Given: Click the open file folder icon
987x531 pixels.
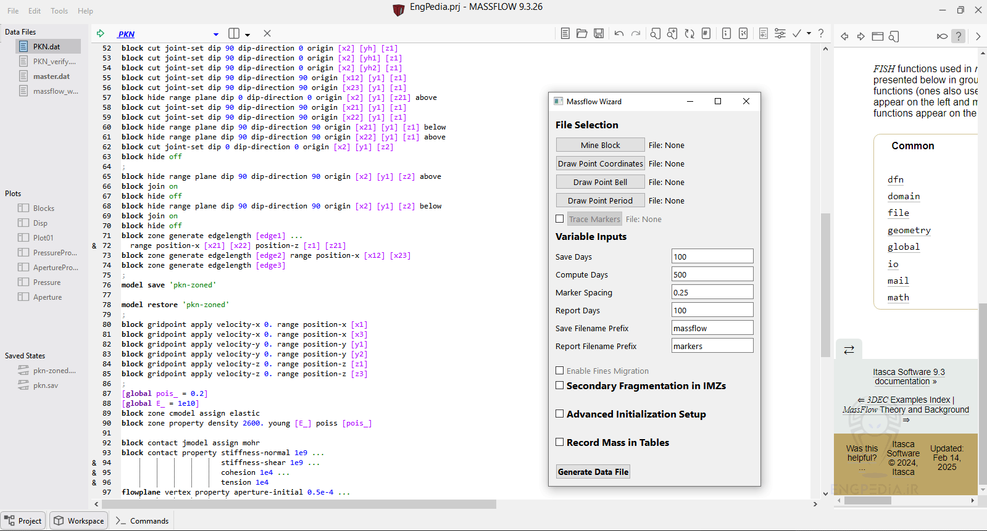Looking at the screenshot, I should pyautogui.click(x=581, y=33).
